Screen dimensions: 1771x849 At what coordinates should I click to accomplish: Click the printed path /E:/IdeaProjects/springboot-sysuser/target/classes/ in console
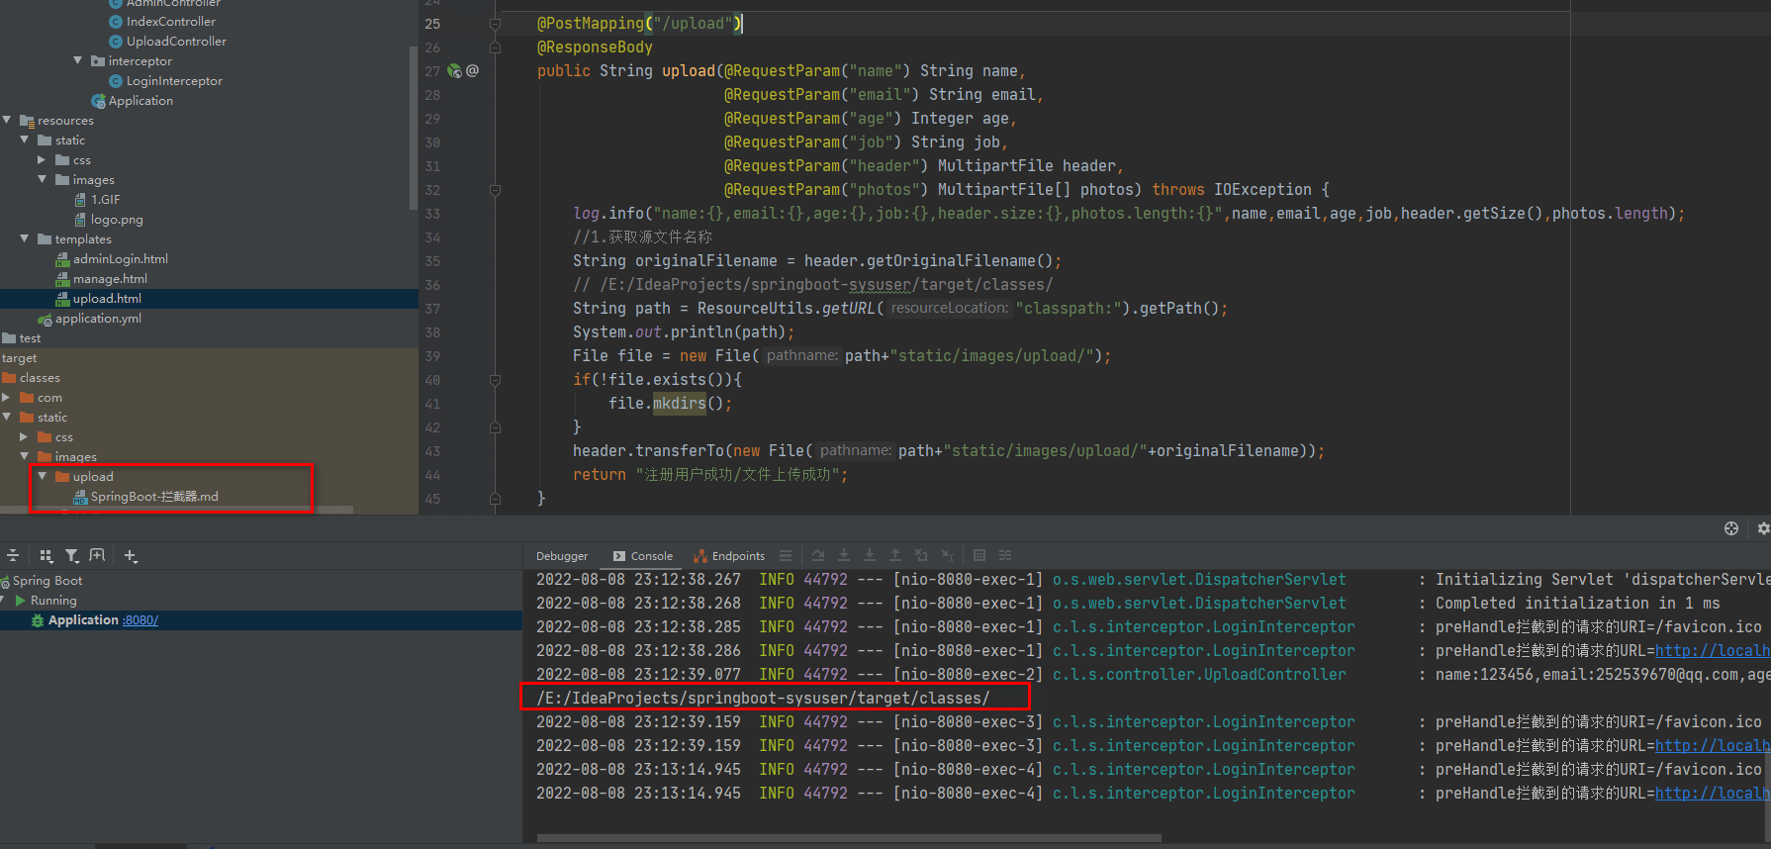pyautogui.click(x=763, y=699)
